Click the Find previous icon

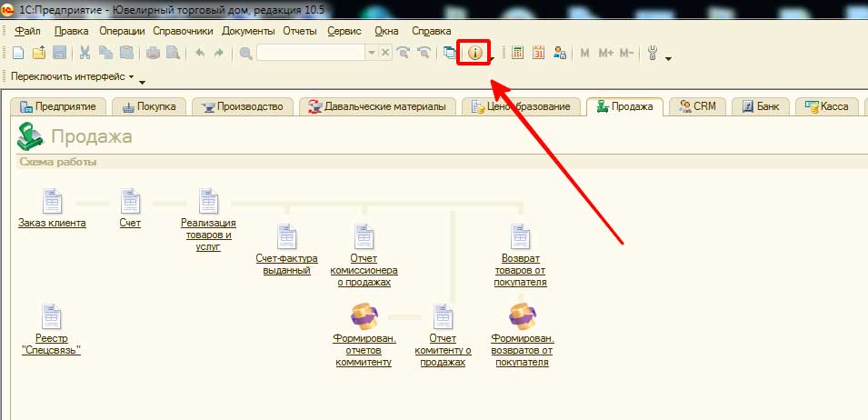pyautogui.click(x=424, y=53)
